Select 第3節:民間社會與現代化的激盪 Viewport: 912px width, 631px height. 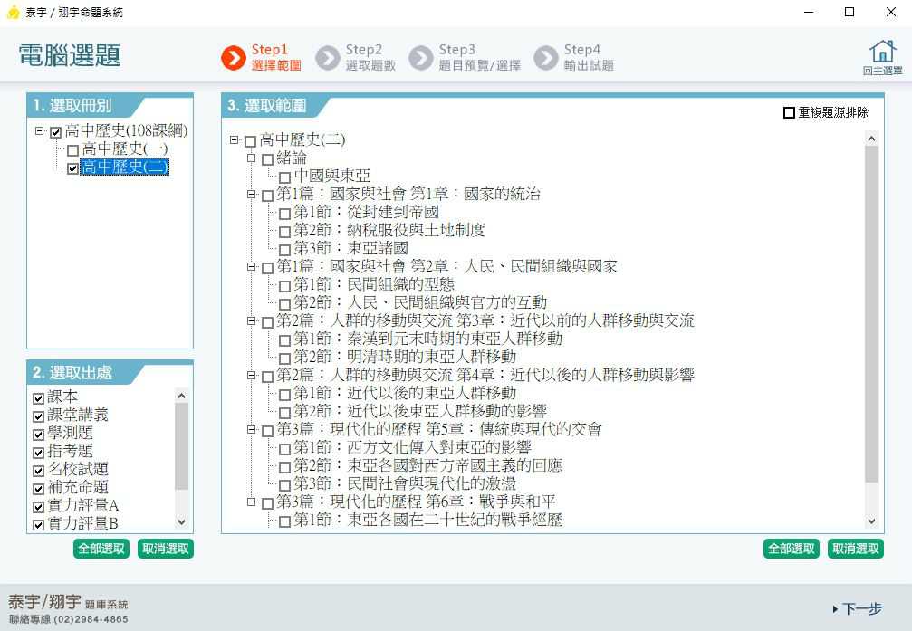coord(404,483)
